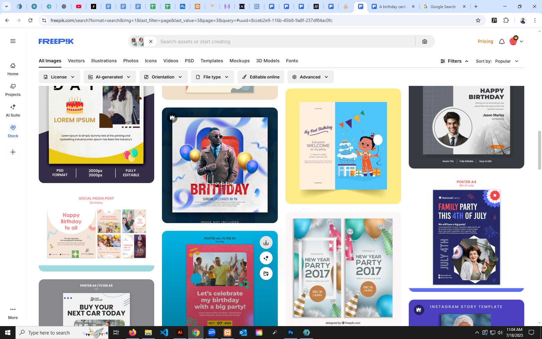Click the Freepik logo
Image resolution: width=542 pixels, height=339 pixels.
click(x=56, y=41)
